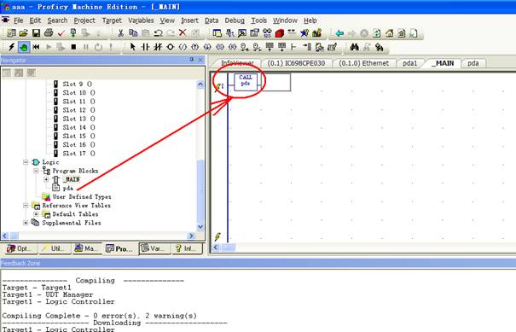
Task: Select the coil instruction tool
Action: [x=170, y=47]
